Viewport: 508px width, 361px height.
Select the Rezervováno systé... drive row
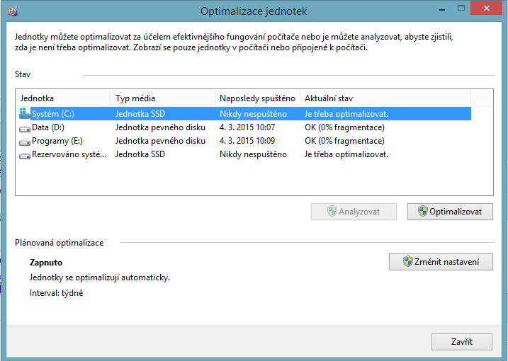[245, 154]
